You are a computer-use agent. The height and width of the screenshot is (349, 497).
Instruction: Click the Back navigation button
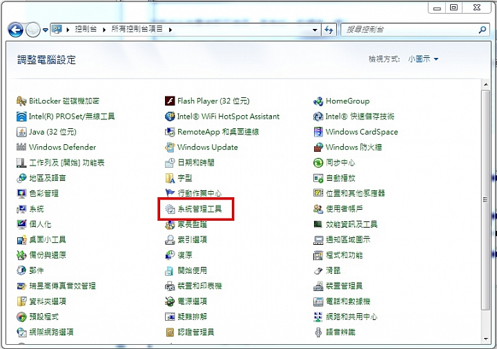[x=15, y=30]
